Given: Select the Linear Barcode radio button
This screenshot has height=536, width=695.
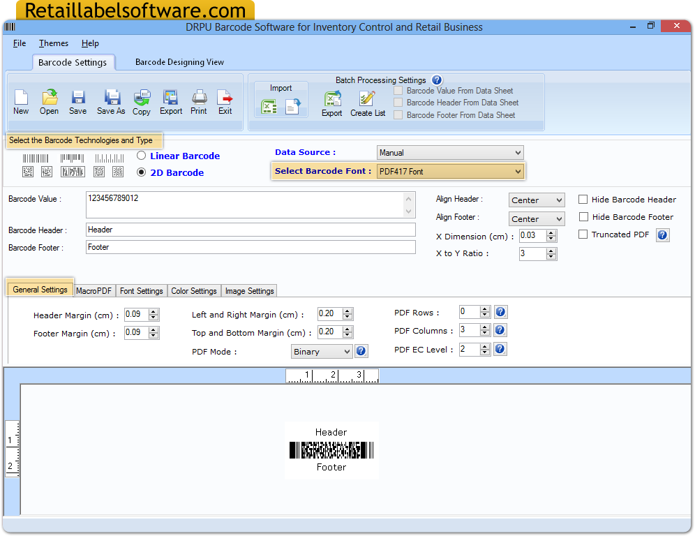Looking at the screenshot, I should [142, 156].
